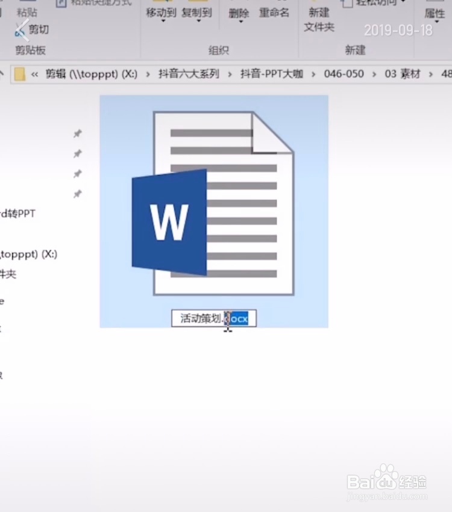Click inside the filename rename field
452x512 pixels.
coord(214,318)
